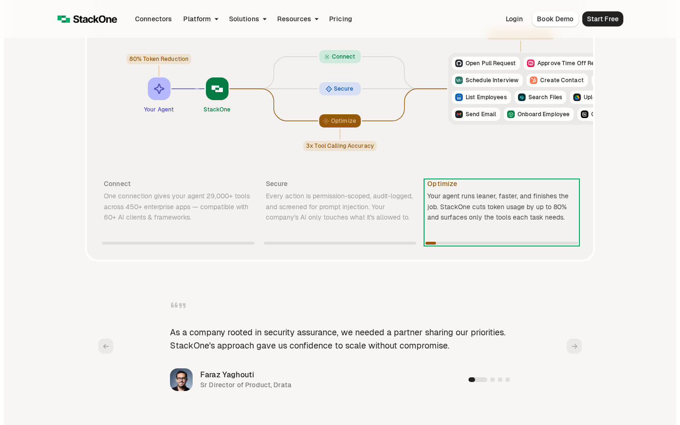680x425 pixels.
Task: Click the StackOne logo in the header
Action: [87, 19]
